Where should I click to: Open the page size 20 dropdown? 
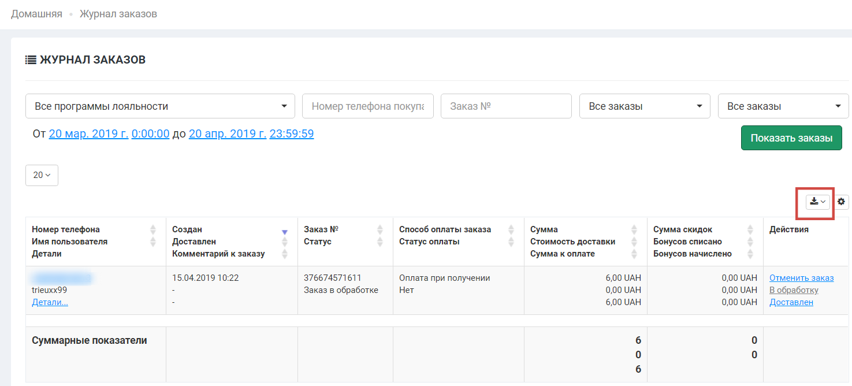click(42, 175)
